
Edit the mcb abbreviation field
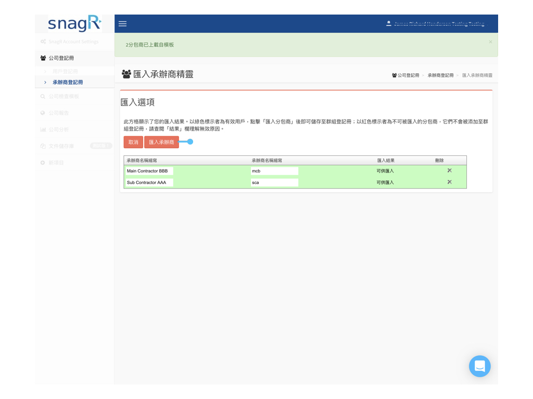click(274, 171)
